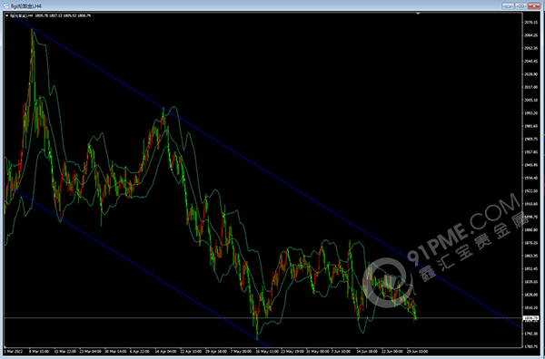Click the small triangle beside the symbol name
545x359 pixels.
pyautogui.click(x=7, y=15)
